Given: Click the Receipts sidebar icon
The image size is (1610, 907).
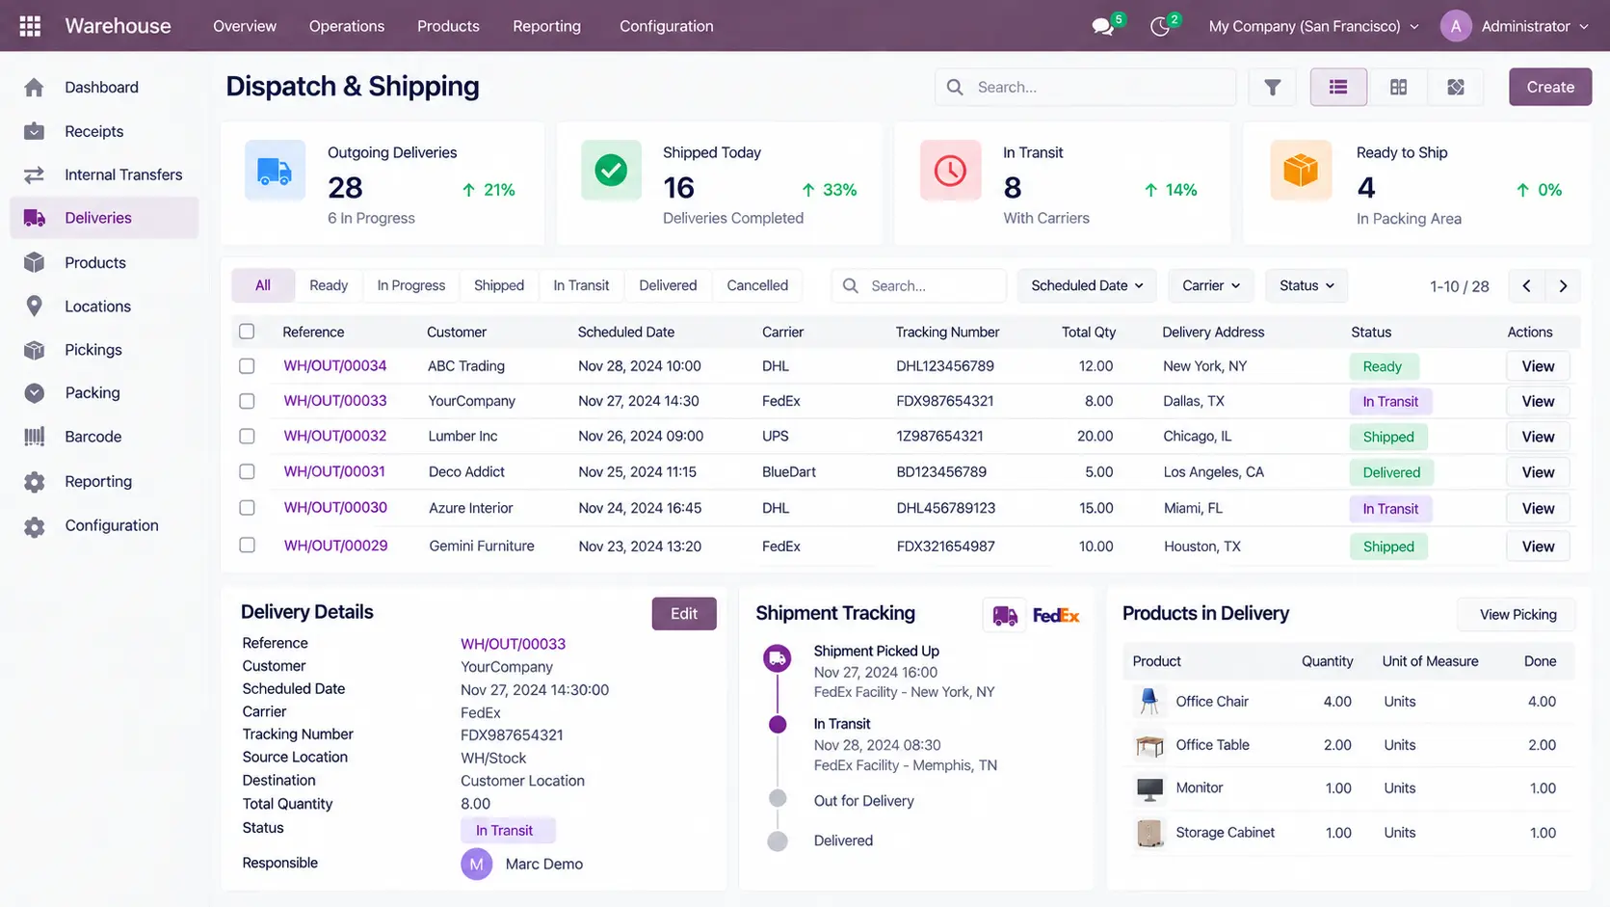Looking at the screenshot, I should 34,131.
